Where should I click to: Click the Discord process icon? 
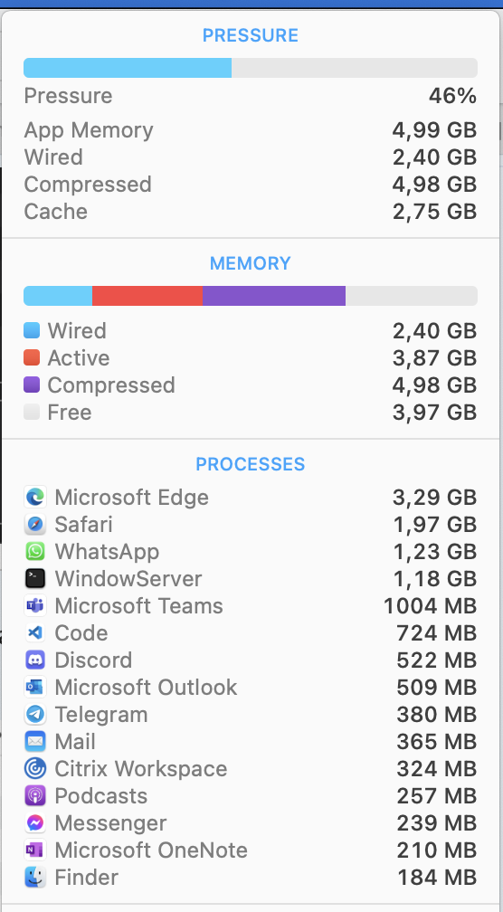coord(35,660)
